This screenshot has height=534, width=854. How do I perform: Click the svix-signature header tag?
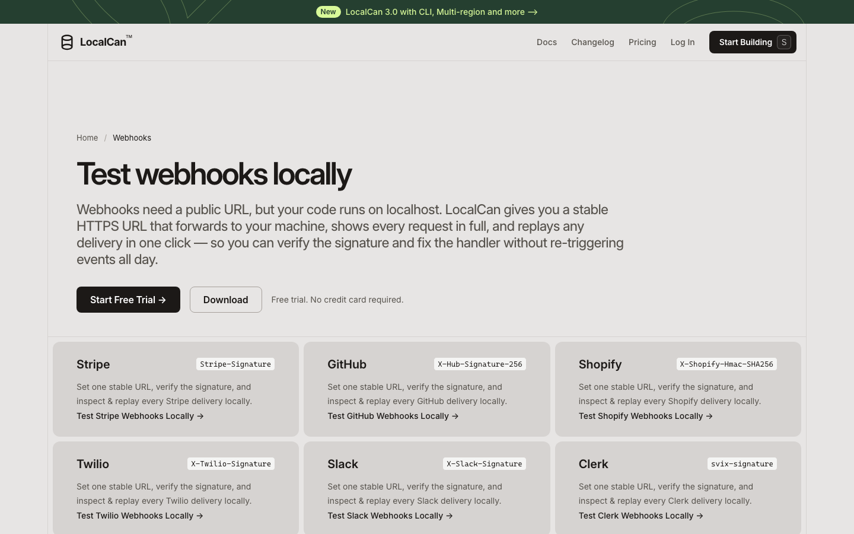[742, 464]
